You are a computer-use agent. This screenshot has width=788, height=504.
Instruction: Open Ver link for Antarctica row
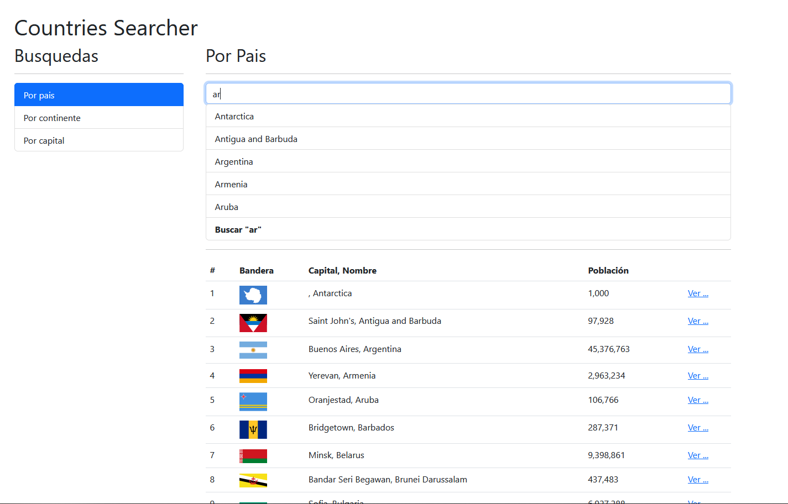[698, 293]
